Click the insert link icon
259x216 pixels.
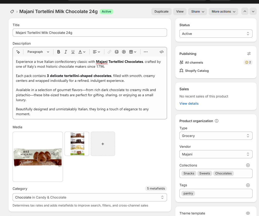(x=109, y=52)
